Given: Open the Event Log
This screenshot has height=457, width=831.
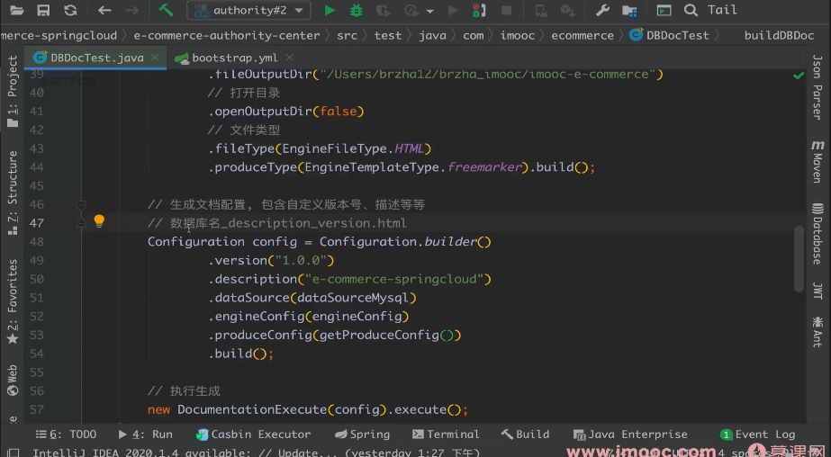Looking at the screenshot, I should (757, 434).
